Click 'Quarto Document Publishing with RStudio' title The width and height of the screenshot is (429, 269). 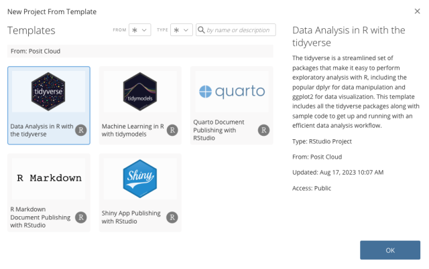coord(219,130)
